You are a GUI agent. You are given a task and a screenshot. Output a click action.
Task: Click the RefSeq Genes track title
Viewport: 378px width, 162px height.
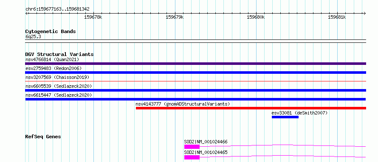[43, 137]
